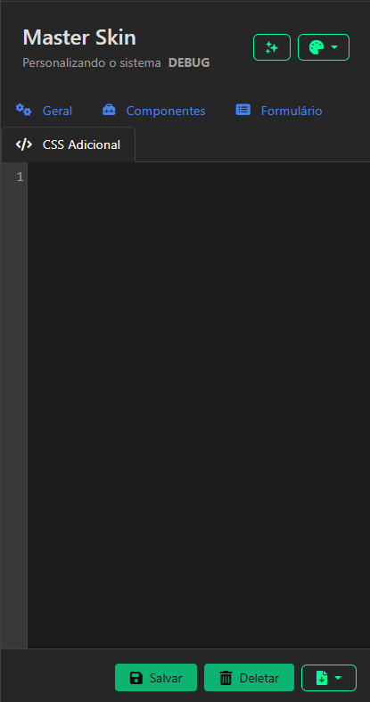Click the toolbox icon beside Componentes

[109, 110]
